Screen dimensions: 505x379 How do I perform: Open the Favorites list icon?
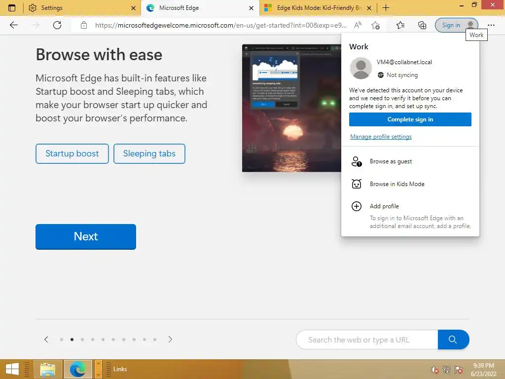coord(400,25)
